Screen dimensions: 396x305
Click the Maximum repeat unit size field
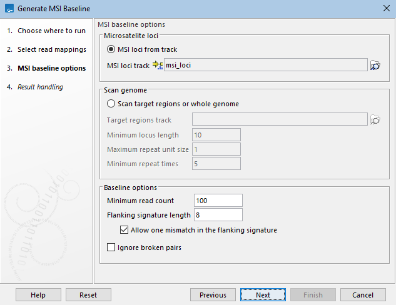(x=216, y=149)
